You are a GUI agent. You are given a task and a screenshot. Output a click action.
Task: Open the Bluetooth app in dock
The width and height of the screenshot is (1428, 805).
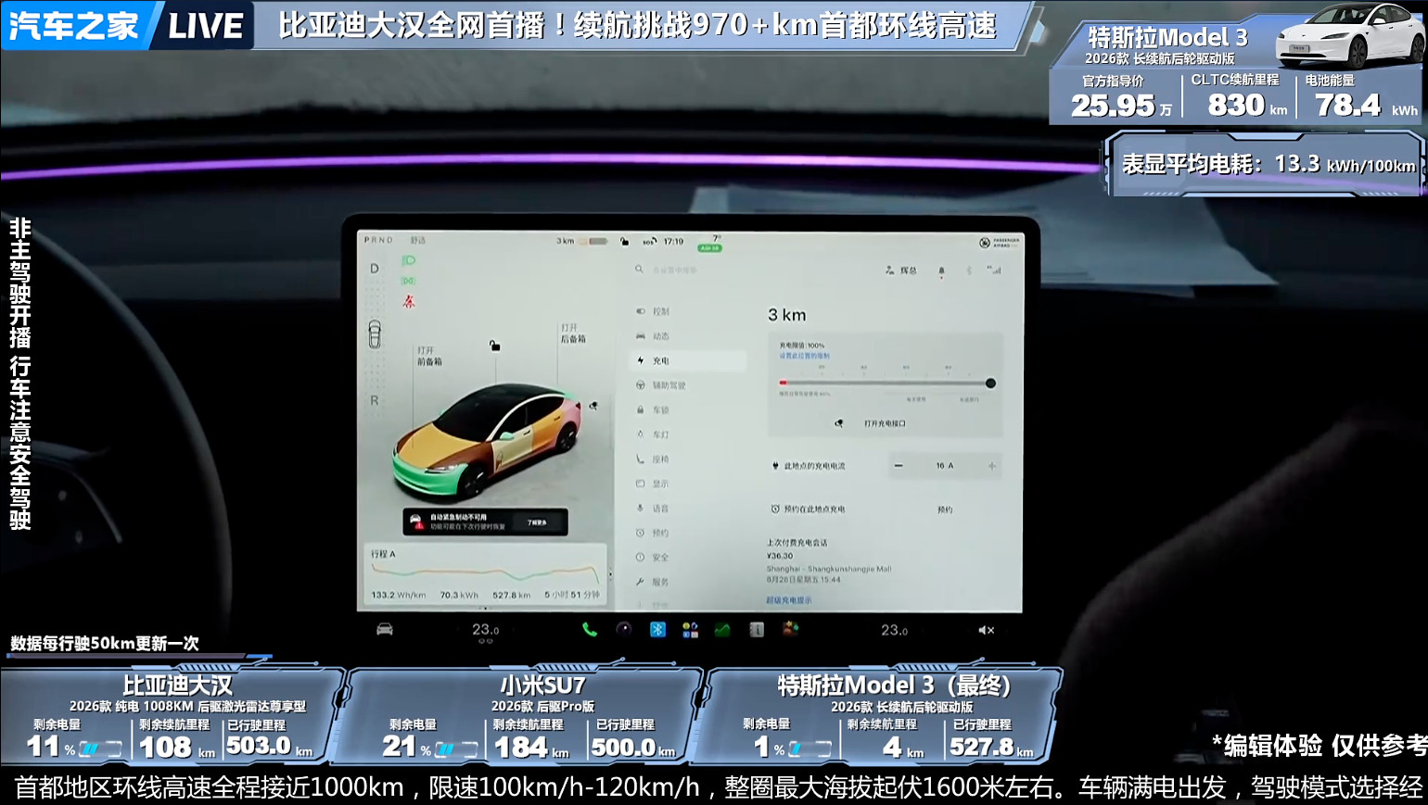[657, 630]
